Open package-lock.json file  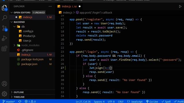pyautogui.click(x=32, y=59)
